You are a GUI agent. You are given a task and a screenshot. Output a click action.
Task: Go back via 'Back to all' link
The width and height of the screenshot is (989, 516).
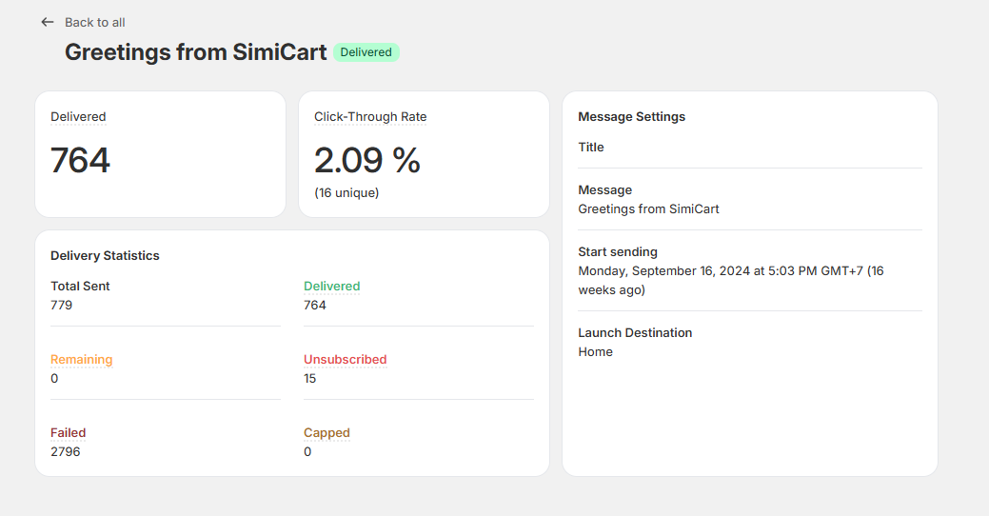[94, 22]
